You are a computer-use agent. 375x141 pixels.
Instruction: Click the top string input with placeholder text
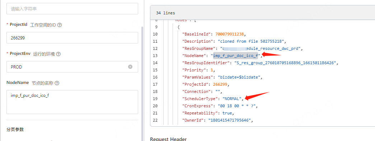pos(72,9)
